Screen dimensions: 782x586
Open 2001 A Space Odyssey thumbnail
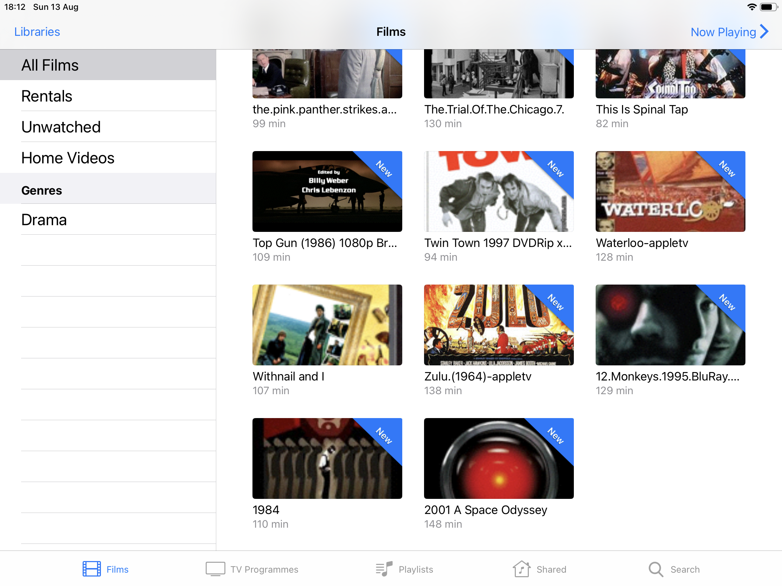[499, 458]
